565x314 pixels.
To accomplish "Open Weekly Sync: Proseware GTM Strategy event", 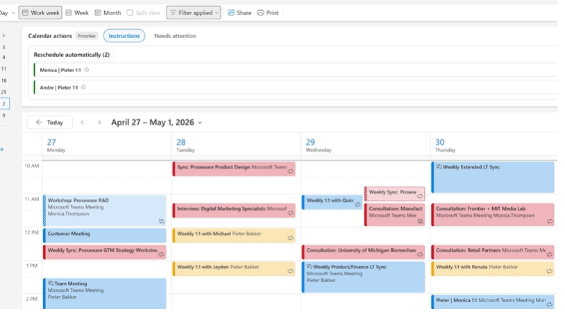I will pyautogui.click(x=105, y=252).
